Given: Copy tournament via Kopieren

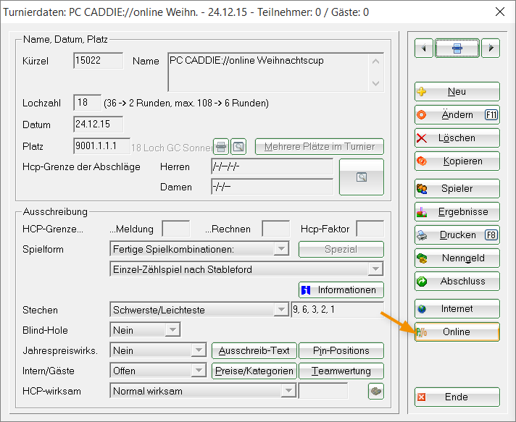Looking at the screenshot, I should [x=457, y=161].
